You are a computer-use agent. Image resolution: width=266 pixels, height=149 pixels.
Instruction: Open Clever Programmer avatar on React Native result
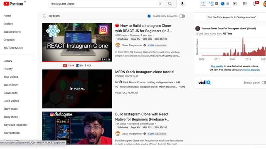(x=118, y=134)
